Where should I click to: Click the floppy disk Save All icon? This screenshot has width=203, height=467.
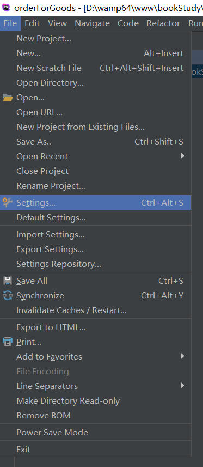tap(8, 281)
